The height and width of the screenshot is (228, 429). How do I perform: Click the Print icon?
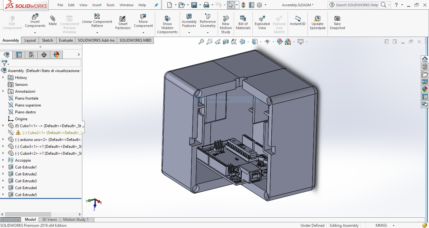(x=206, y=5)
